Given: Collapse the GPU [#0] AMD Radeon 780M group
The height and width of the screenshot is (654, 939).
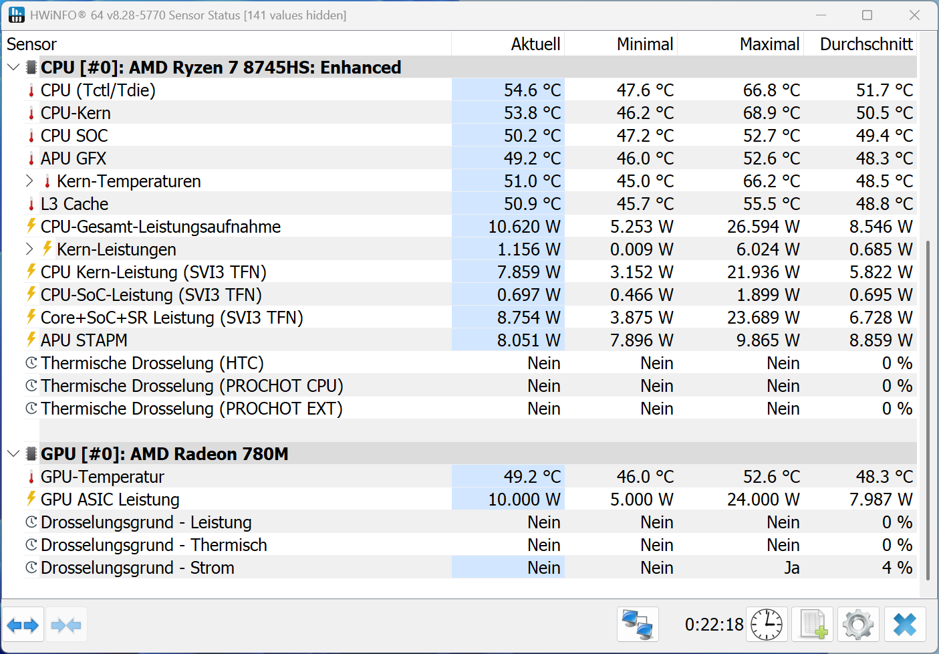Looking at the screenshot, I should 13,454.
